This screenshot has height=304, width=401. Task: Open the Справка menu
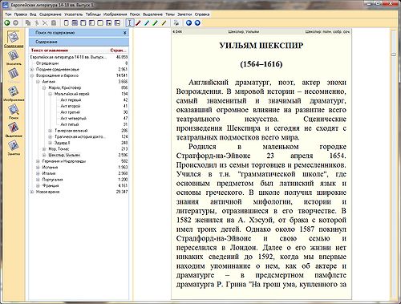202,14
